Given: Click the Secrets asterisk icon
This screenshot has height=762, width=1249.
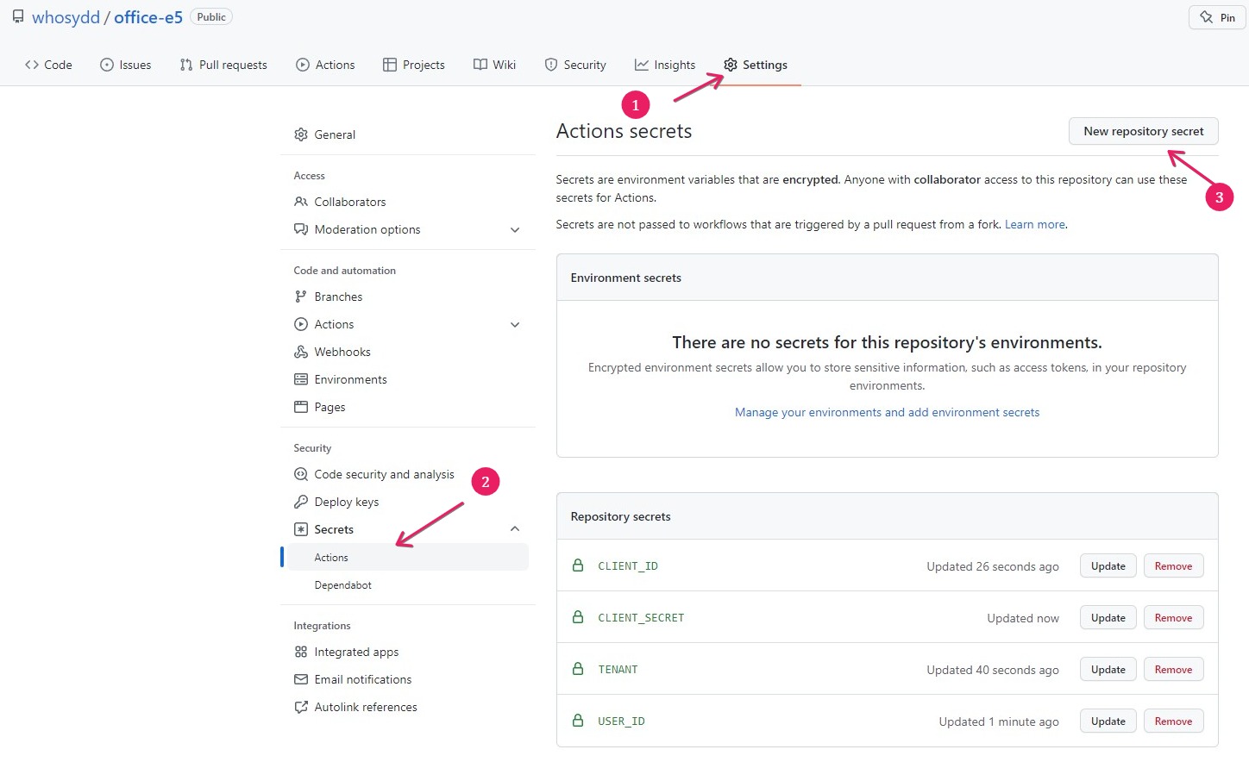Looking at the screenshot, I should tap(301, 529).
